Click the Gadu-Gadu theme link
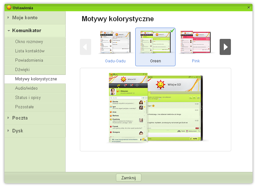This screenshot has height=188, width=257. [115, 61]
